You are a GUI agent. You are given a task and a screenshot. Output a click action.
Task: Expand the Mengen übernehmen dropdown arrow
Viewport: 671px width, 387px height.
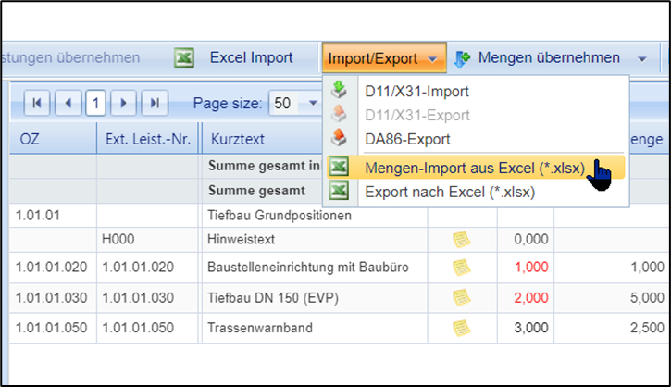pyautogui.click(x=641, y=58)
